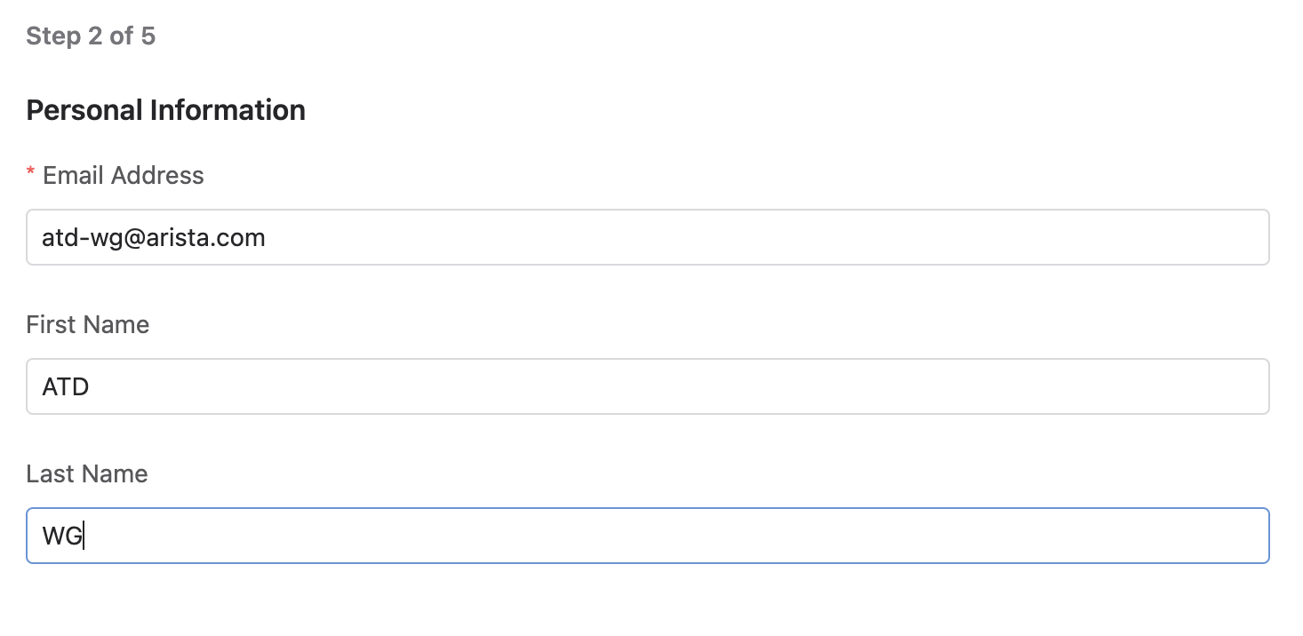This screenshot has width=1303, height=636.
Task: Click the Email Address input field
Action: (x=647, y=237)
